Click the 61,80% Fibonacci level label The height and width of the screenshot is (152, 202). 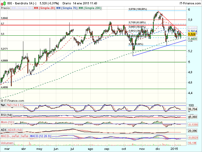coord(137,23)
